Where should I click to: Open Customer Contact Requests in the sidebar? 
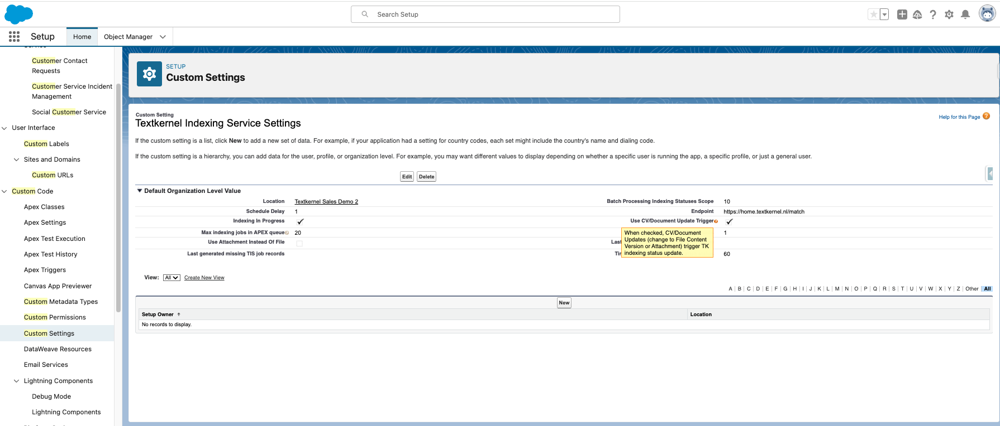pyautogui.click(x=60, y=66)
